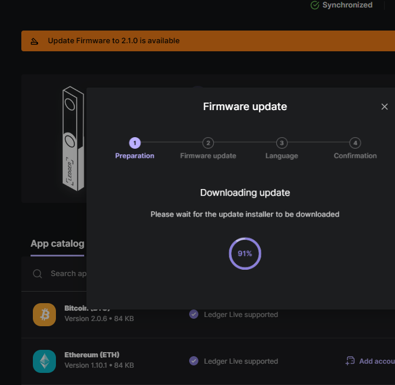Screen dimensions: 395x385
Task: Click the search magnifier icon
Action: (37, 274)
